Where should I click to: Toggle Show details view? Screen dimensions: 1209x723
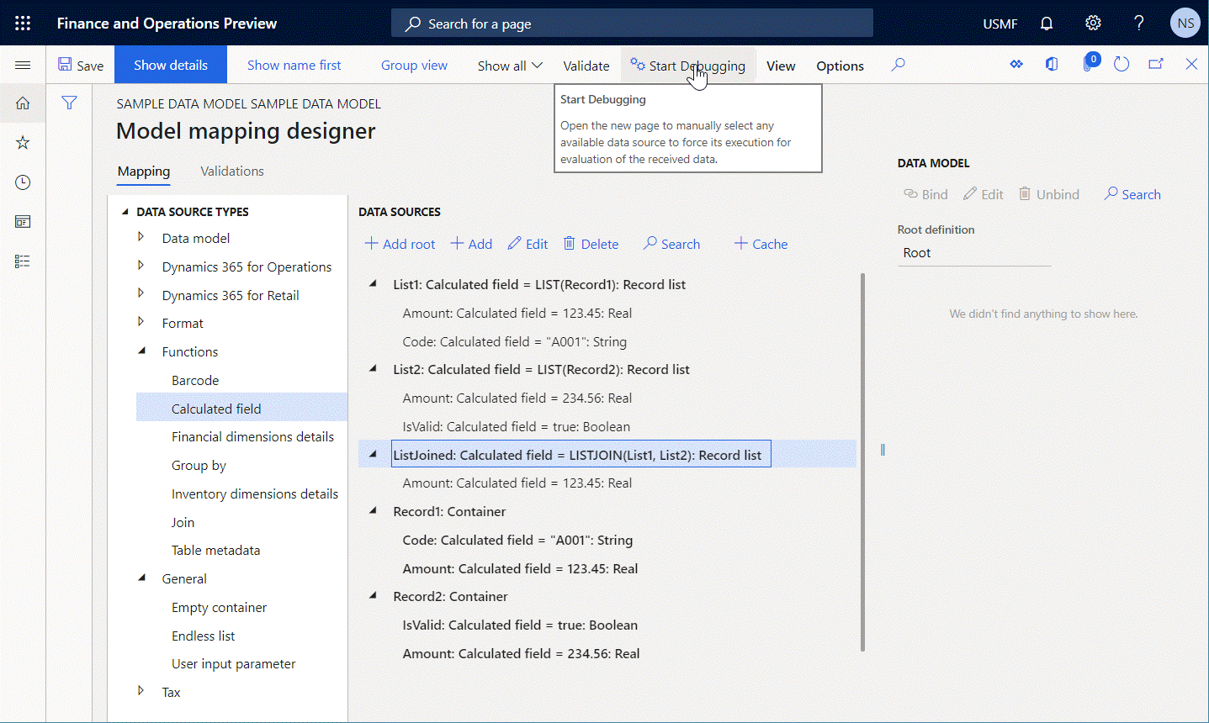(170, 64)
